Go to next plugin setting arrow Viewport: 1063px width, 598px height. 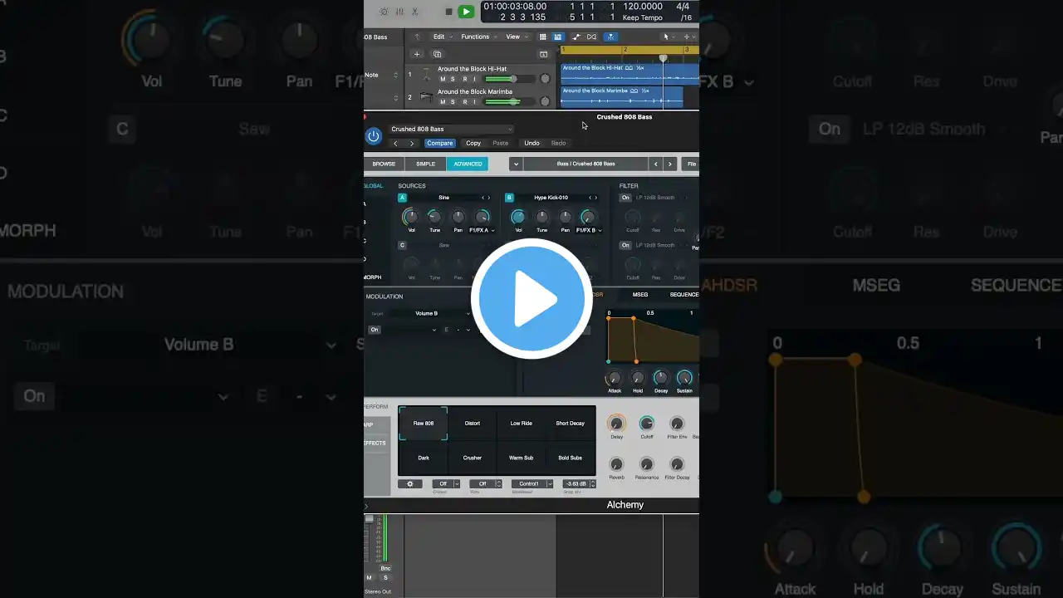[x=412, y=143]
